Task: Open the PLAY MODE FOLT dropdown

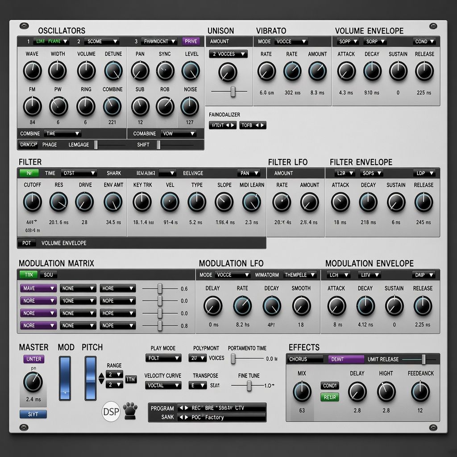Action: (163, 358)
